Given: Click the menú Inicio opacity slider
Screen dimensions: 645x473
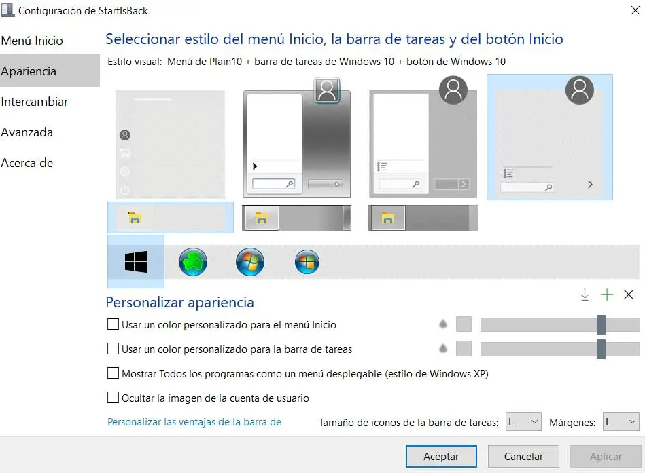Looking at the screenshot, I should coord(560,324).
